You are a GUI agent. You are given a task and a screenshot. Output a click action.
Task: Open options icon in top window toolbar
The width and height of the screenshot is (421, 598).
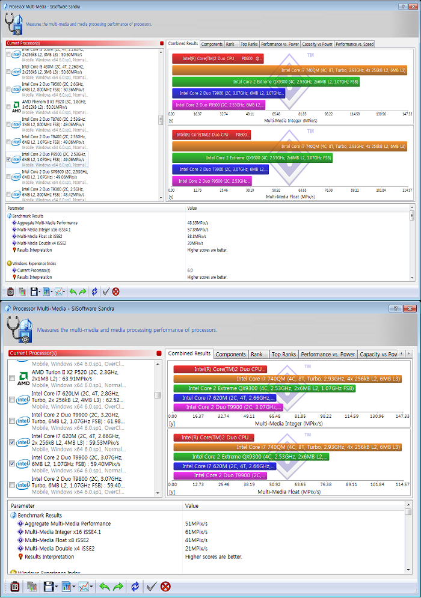coord(10,291)
